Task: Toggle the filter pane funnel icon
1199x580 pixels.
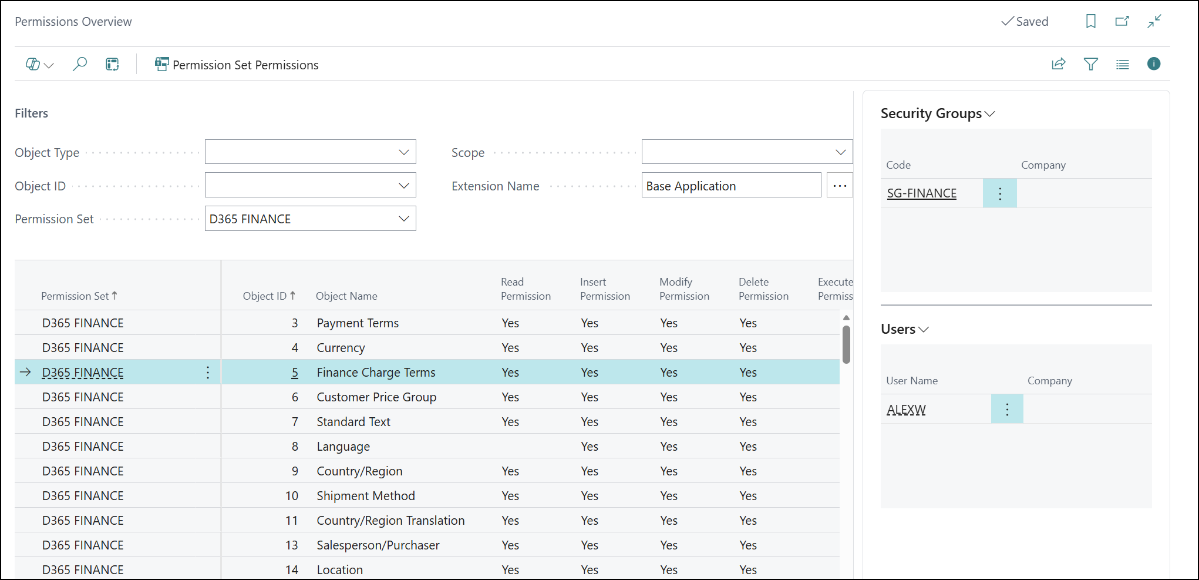Action: point(1091,64)
